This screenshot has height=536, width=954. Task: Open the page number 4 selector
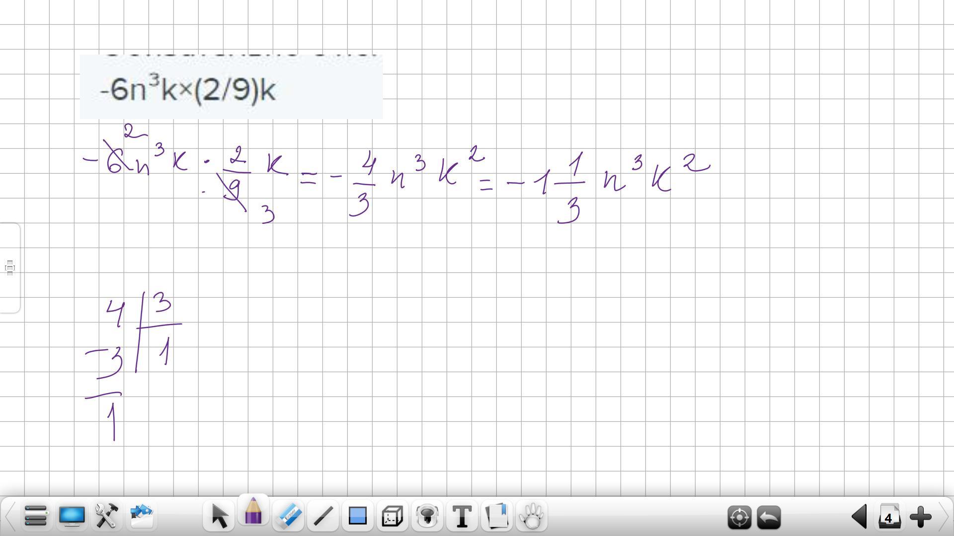click(x=889, y=518)
